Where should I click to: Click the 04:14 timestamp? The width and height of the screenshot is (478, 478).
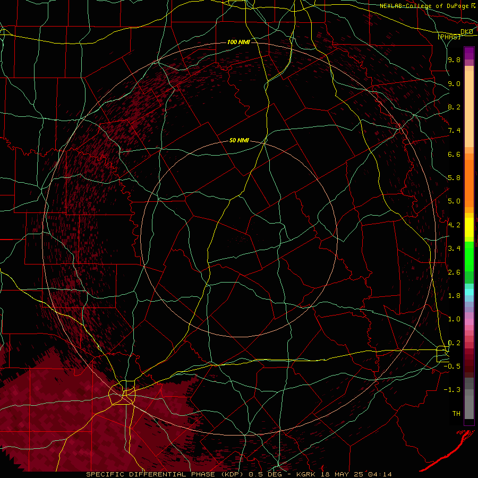(x=380, y=474)
